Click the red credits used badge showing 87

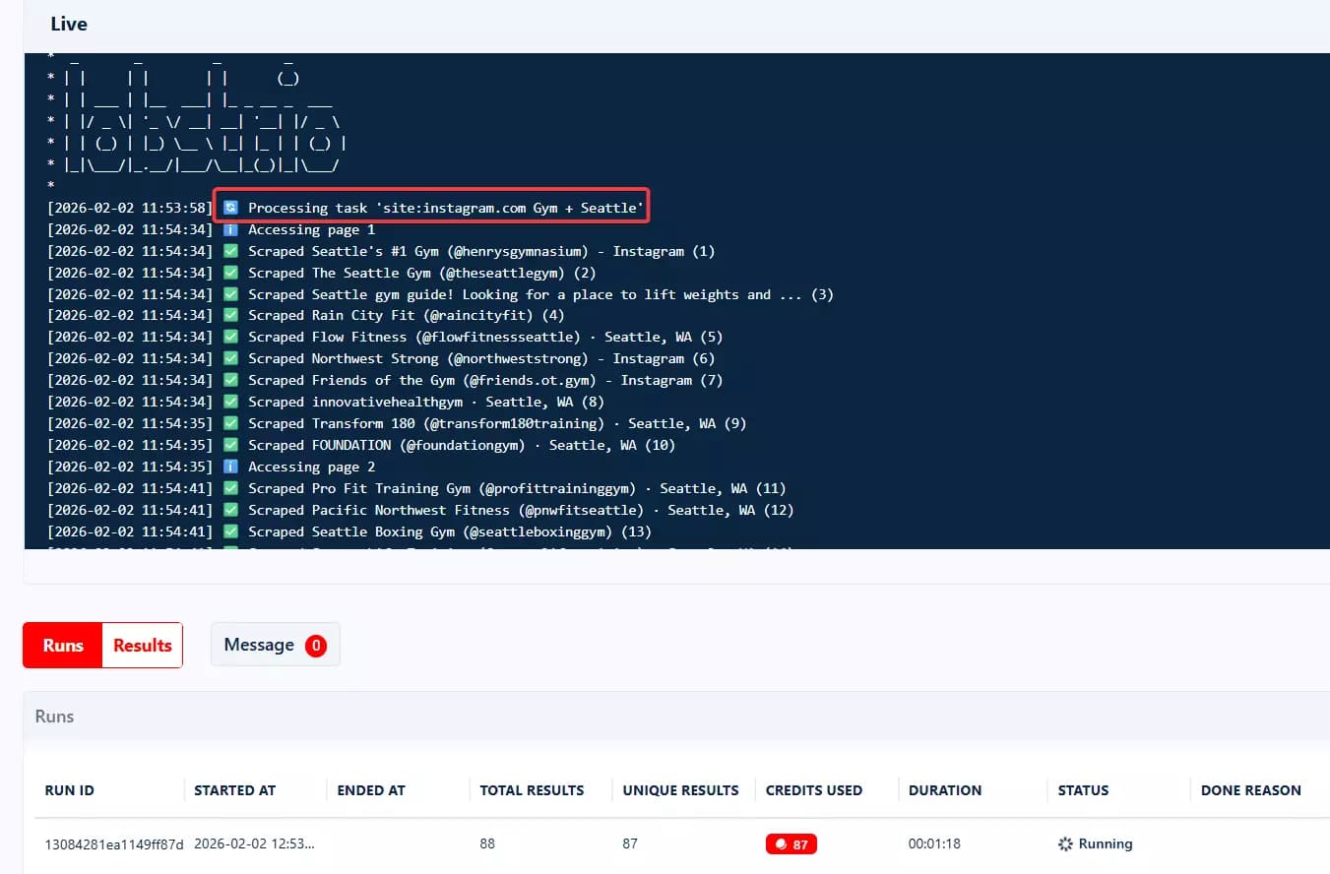tap(792, 843)
